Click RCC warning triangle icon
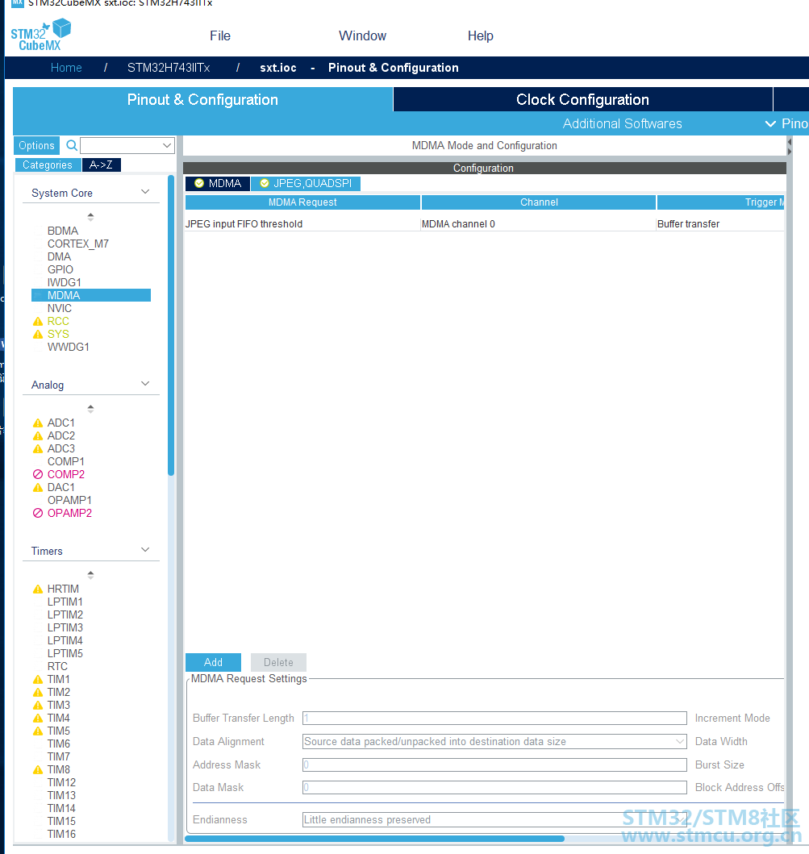Screen dimensions: 809x854 (38, 321)
